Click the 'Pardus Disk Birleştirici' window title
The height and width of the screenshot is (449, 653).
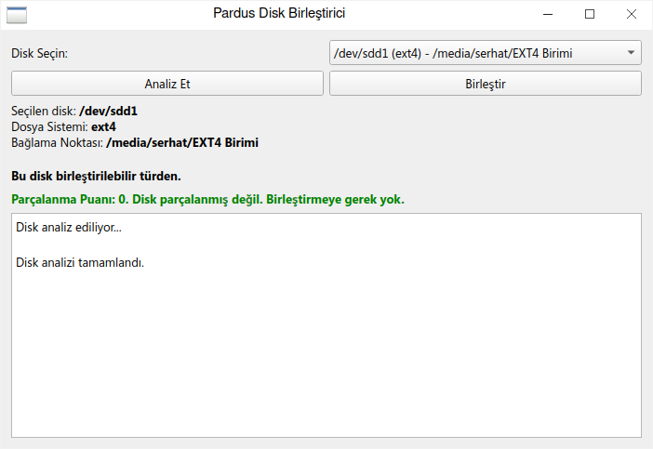coord(279,13)
